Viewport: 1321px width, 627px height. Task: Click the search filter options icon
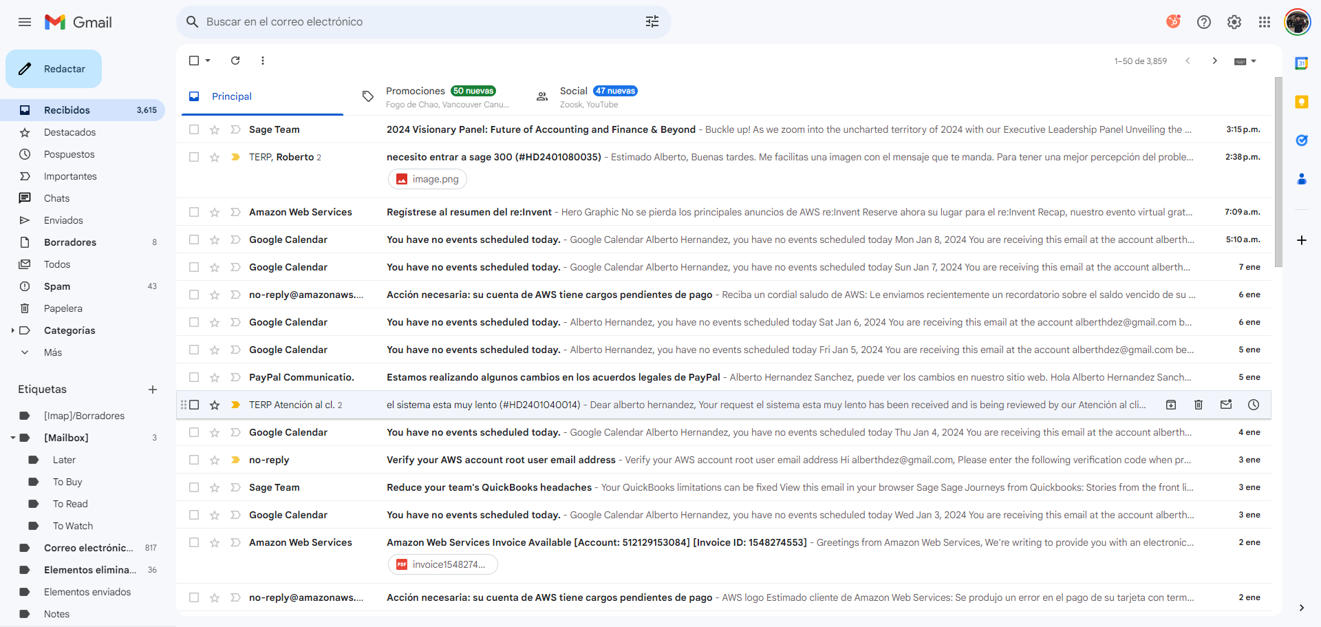(x=652, y=22)
